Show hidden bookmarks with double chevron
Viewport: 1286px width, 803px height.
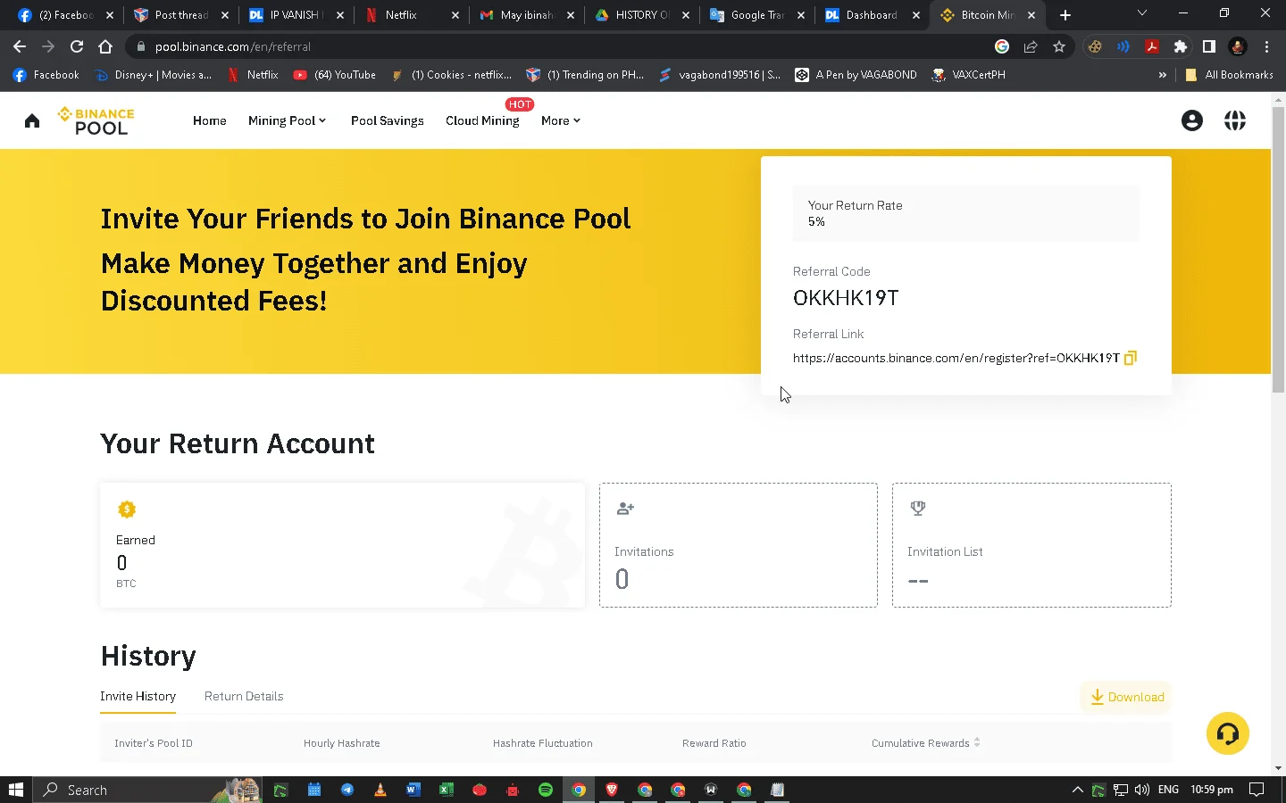click(1162, 75)
